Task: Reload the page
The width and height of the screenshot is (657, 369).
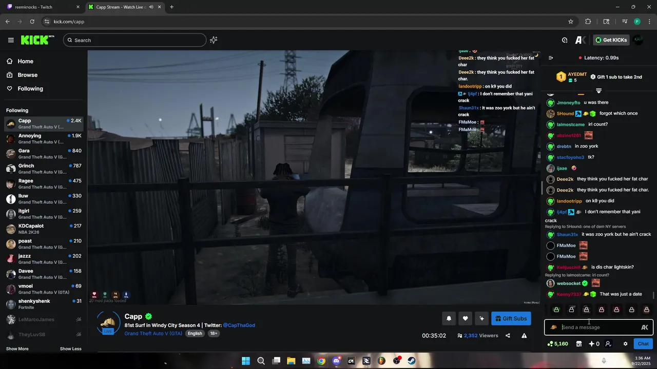Action: click(x=32, y=22)
